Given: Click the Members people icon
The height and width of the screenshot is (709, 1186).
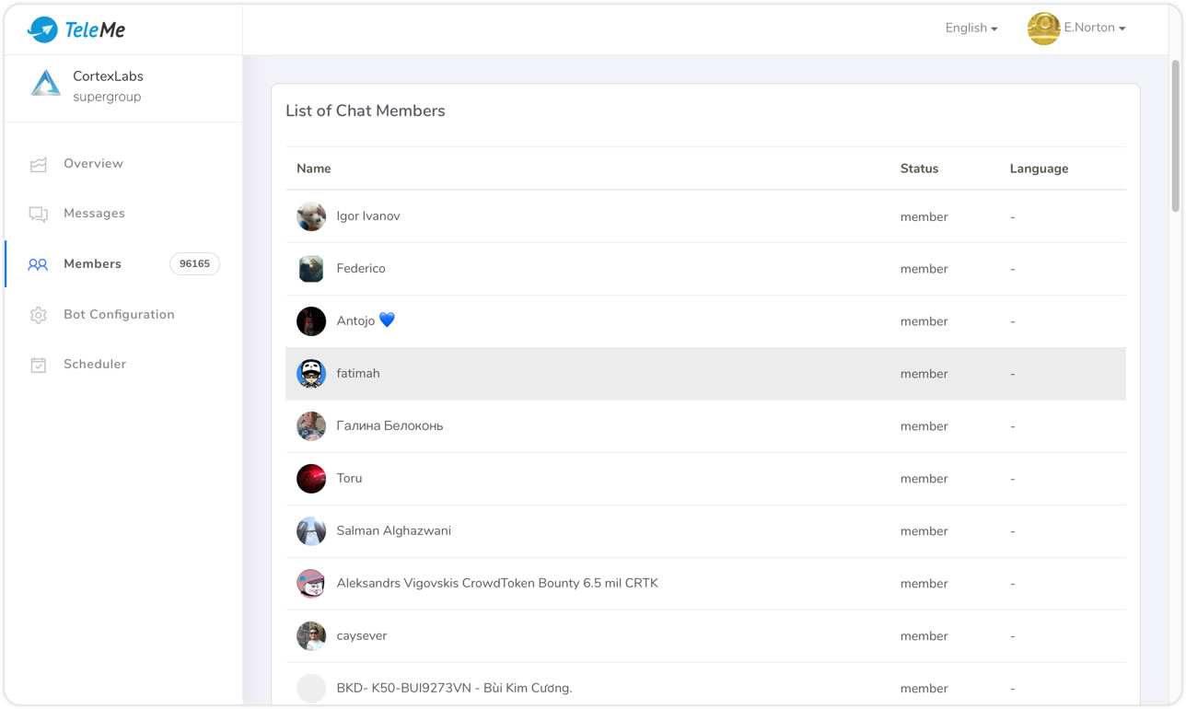Looking at the screenshot, I should tap(38, 264).
